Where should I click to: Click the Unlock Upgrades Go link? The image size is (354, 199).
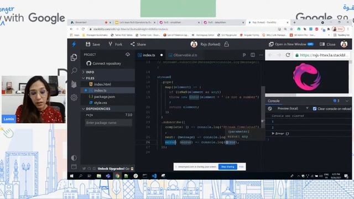pyautogui.click(x=116, y=169)
